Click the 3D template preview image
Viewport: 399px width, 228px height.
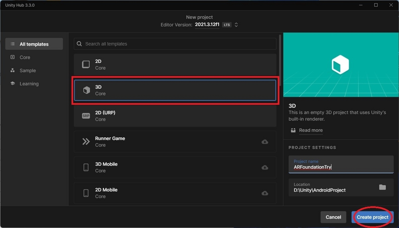click(341, 65)
